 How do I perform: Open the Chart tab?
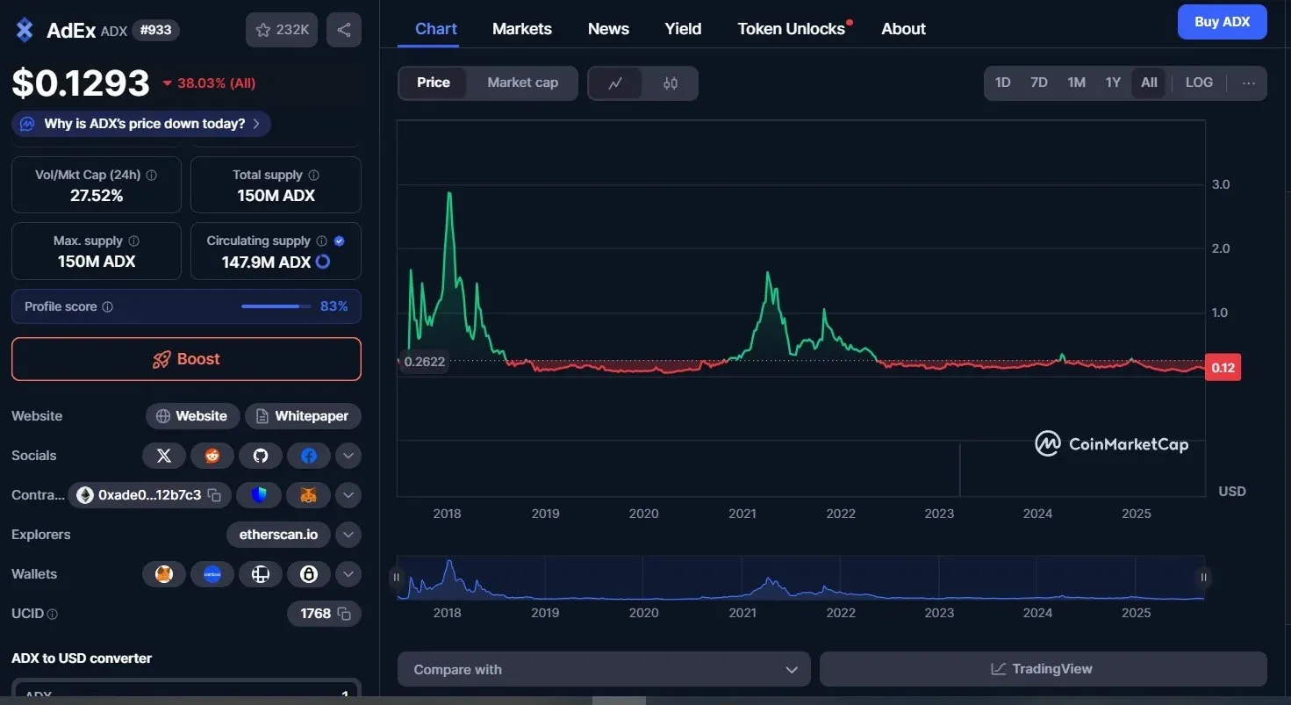436,29
